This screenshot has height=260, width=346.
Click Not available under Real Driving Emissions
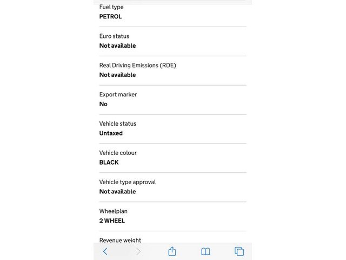click(117, 75)
